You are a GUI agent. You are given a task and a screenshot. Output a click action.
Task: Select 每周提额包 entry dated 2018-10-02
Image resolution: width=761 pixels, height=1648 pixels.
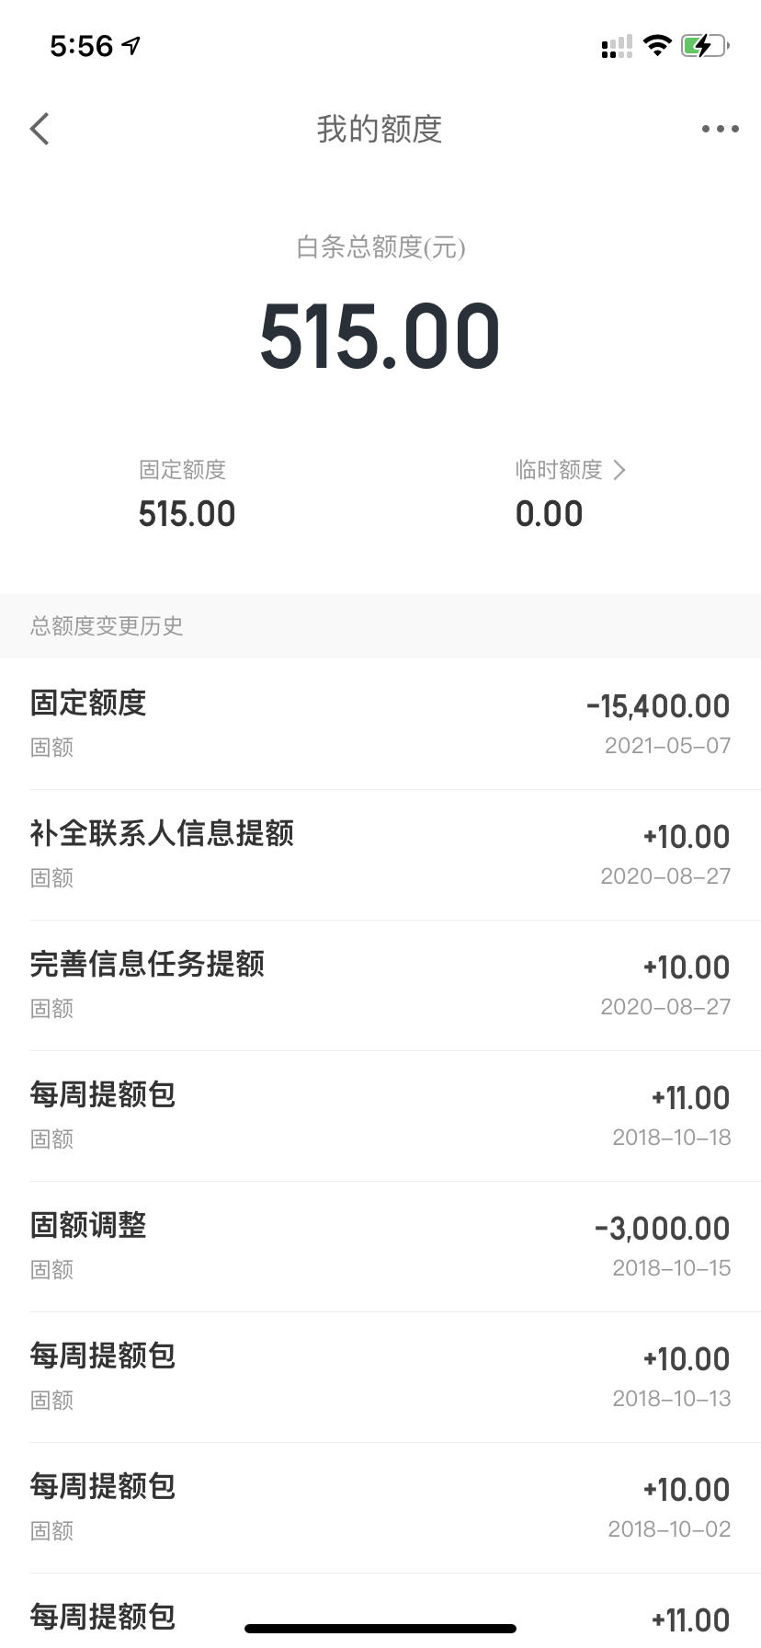380,1507
